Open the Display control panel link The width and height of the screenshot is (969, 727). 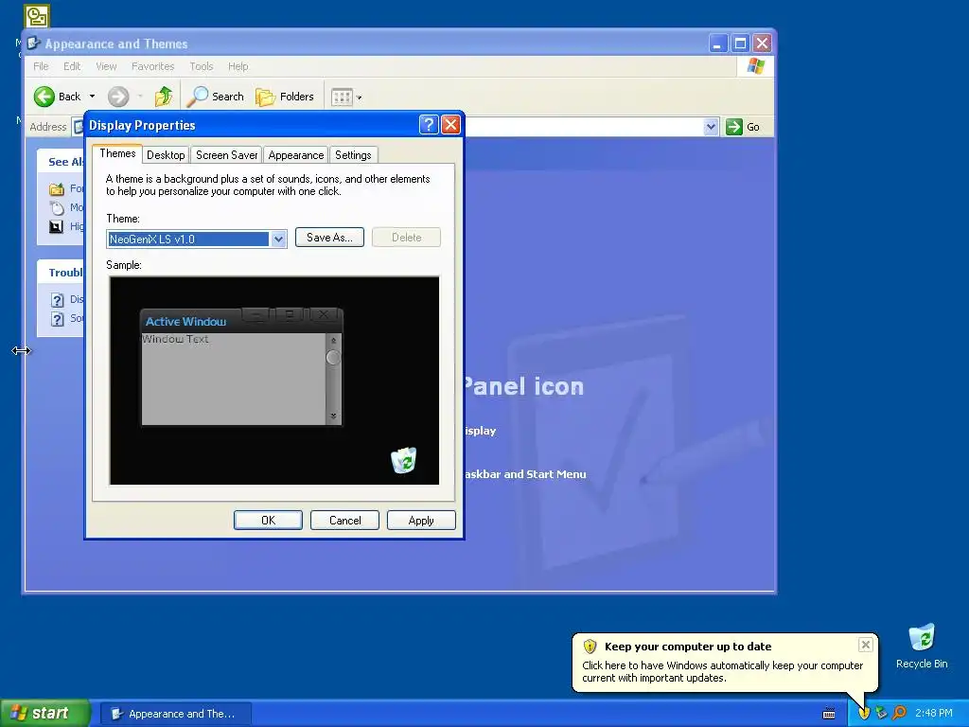point(480,431)
